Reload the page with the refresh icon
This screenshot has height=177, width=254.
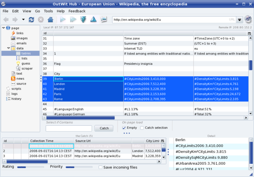coord(31,19)
